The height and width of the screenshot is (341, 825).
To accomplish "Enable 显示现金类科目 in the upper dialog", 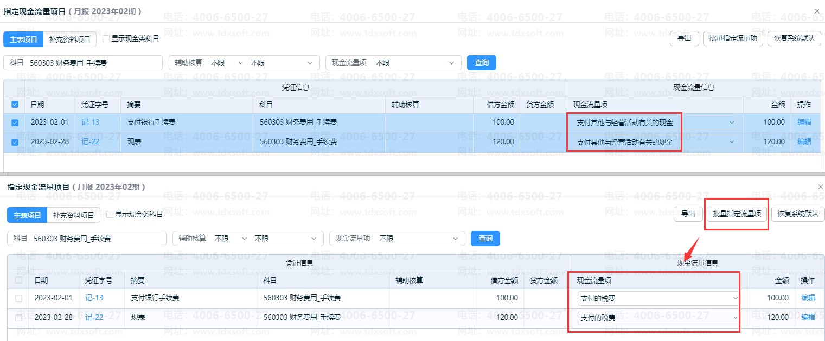I will 106,39.
